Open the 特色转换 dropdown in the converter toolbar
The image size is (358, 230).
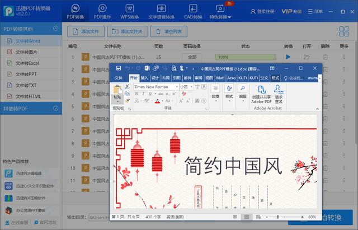[220, 11]
